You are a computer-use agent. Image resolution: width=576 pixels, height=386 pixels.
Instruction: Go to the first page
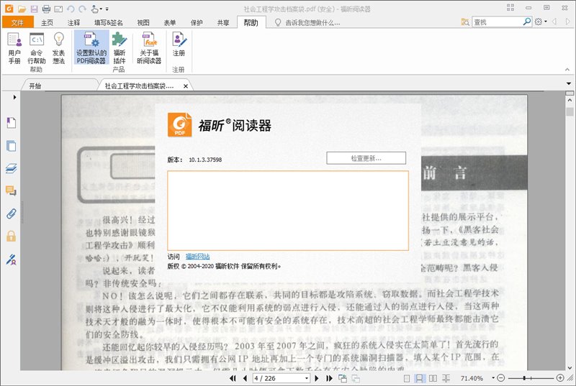click(x=233, y=378)
